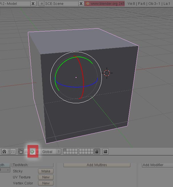The image size is (173, 187).
Task: Click the Ve:8 | Fa:6 stats text
Action: pos(136,4)
